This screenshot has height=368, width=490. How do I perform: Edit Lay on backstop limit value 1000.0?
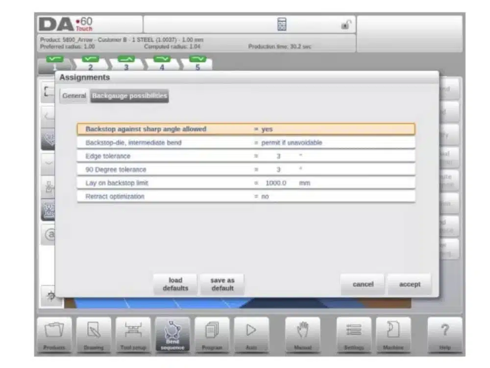pyautogui.click(x=276, y=183)
